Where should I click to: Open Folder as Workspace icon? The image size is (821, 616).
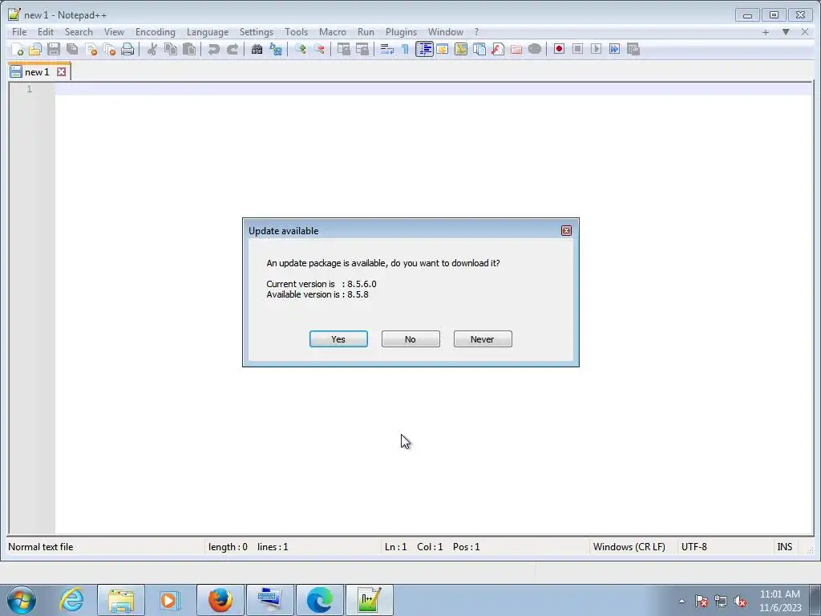[x=516, y=49]
